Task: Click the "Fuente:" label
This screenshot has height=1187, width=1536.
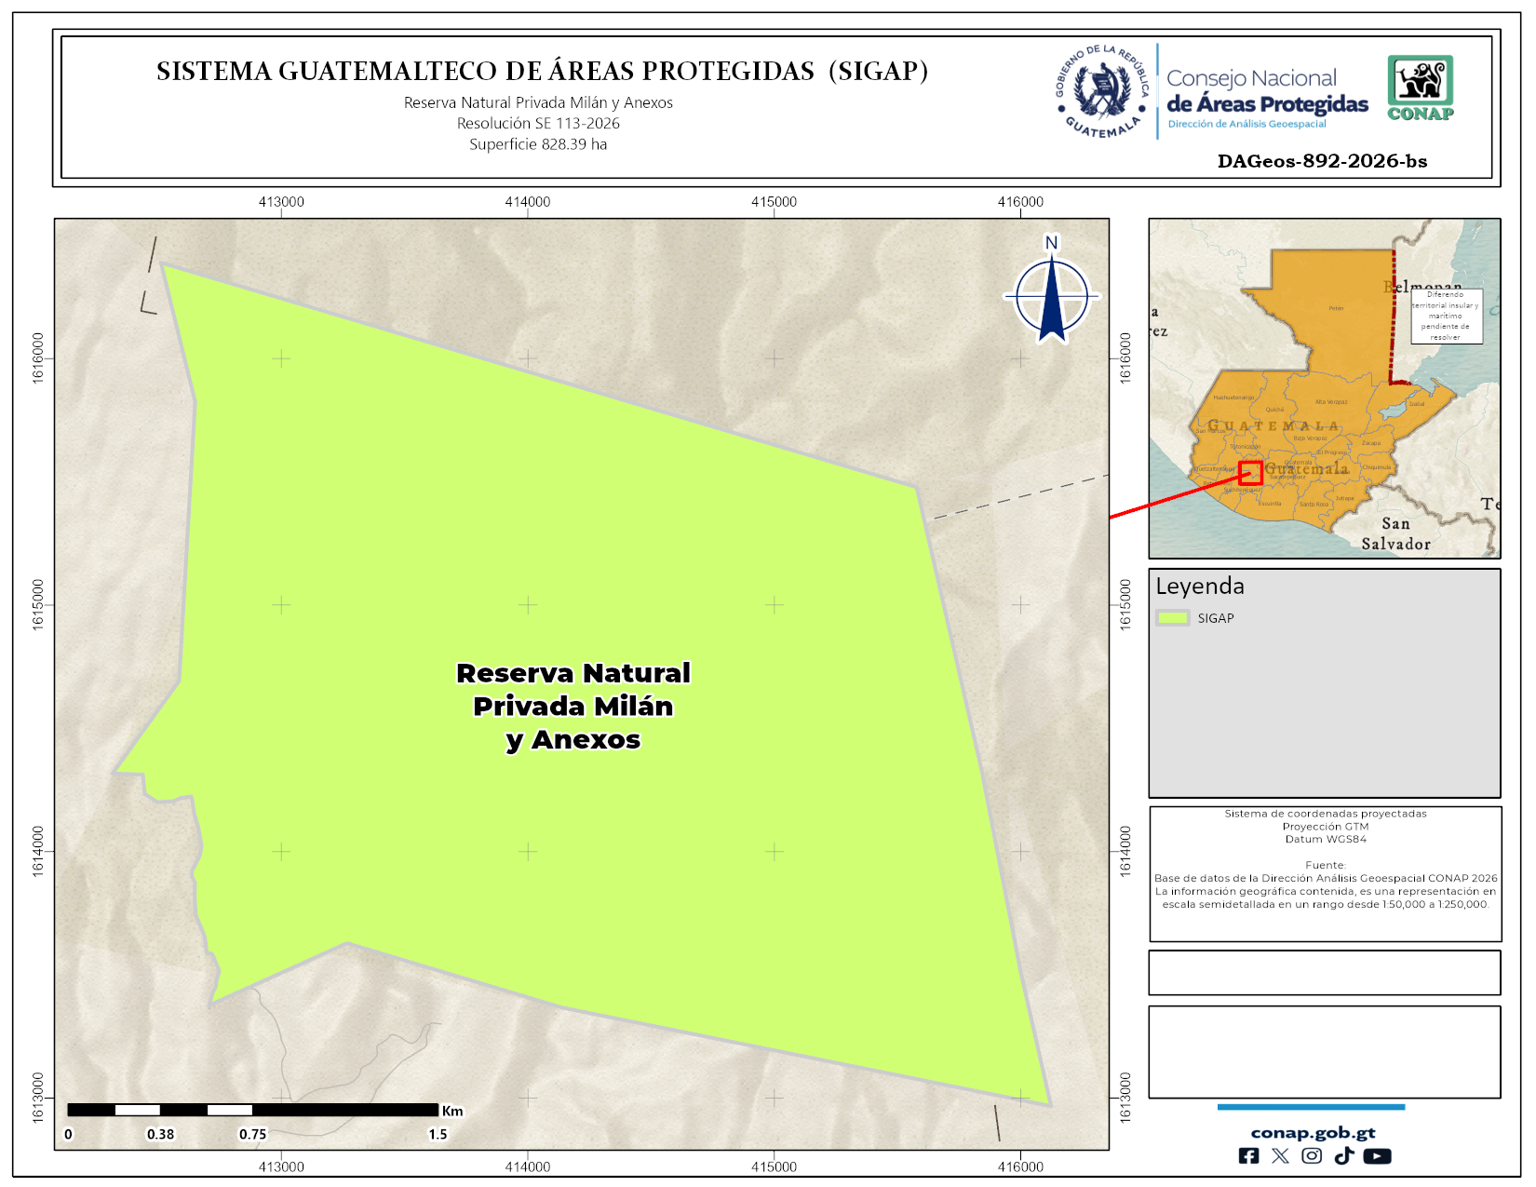Action: (1326, 865)
